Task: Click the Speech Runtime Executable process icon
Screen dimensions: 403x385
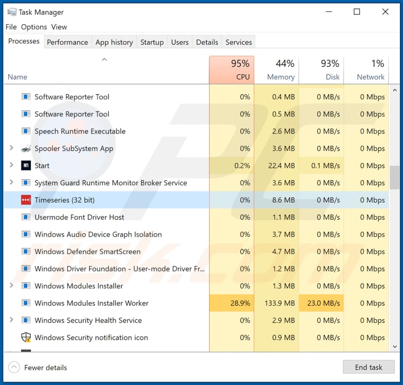Action: 26,131
